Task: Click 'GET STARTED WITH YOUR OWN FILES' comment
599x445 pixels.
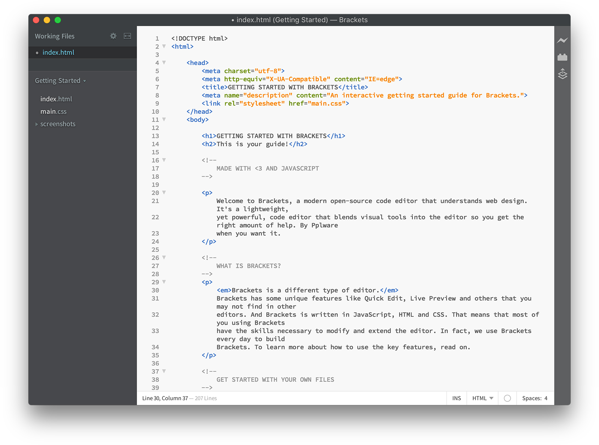Action: coord(275,380)
